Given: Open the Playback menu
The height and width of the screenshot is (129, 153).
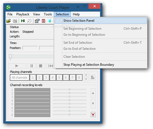Looking at the screenshot, I should click(23, 14).
